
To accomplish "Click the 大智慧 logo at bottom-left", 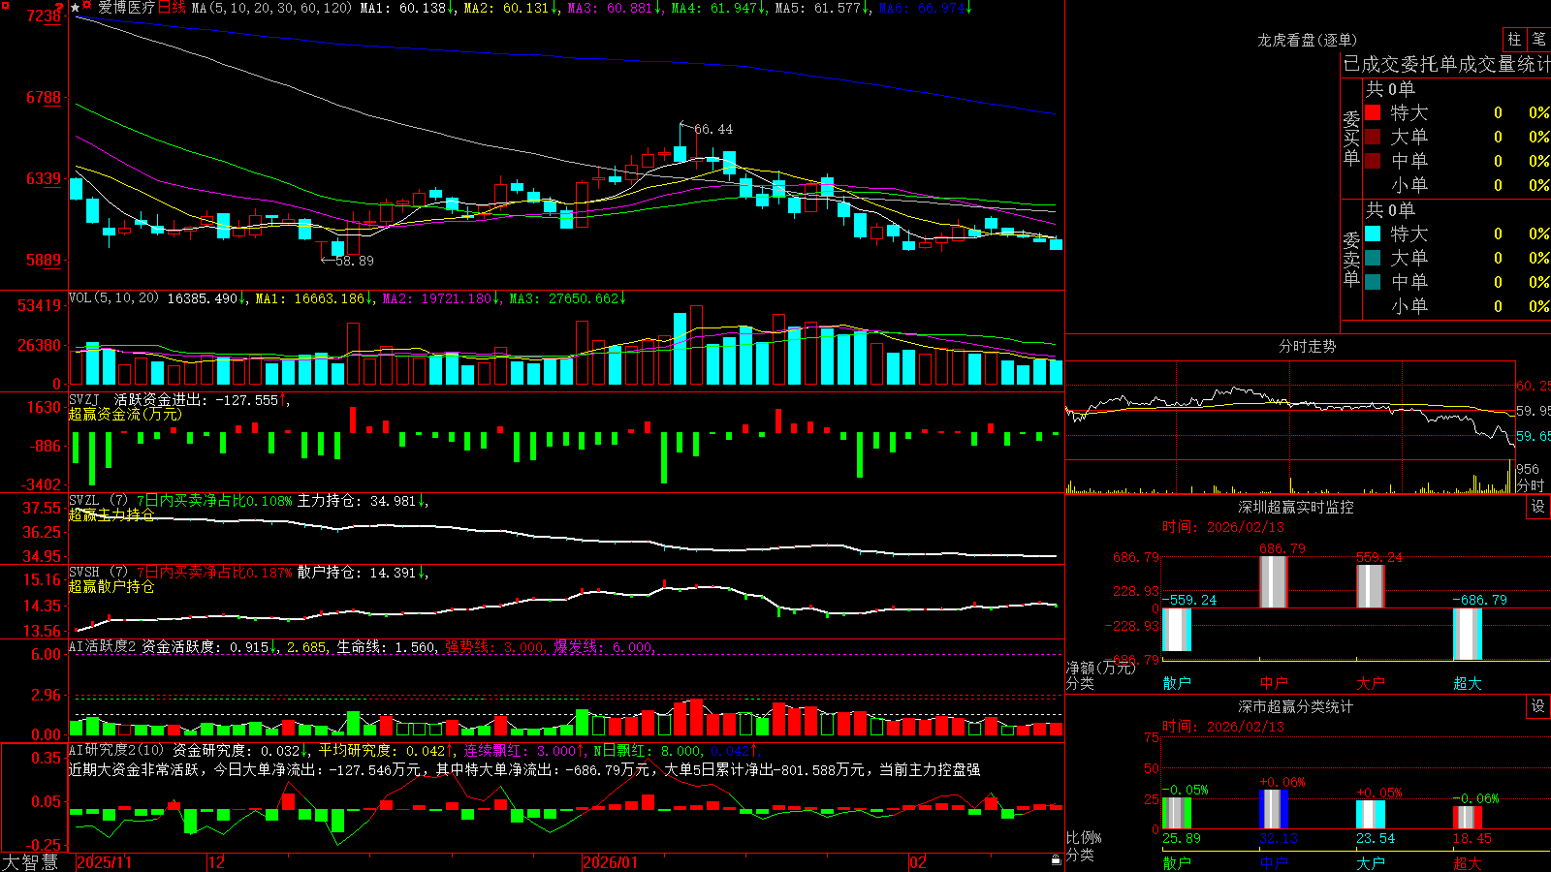I will tap(30, 862).
